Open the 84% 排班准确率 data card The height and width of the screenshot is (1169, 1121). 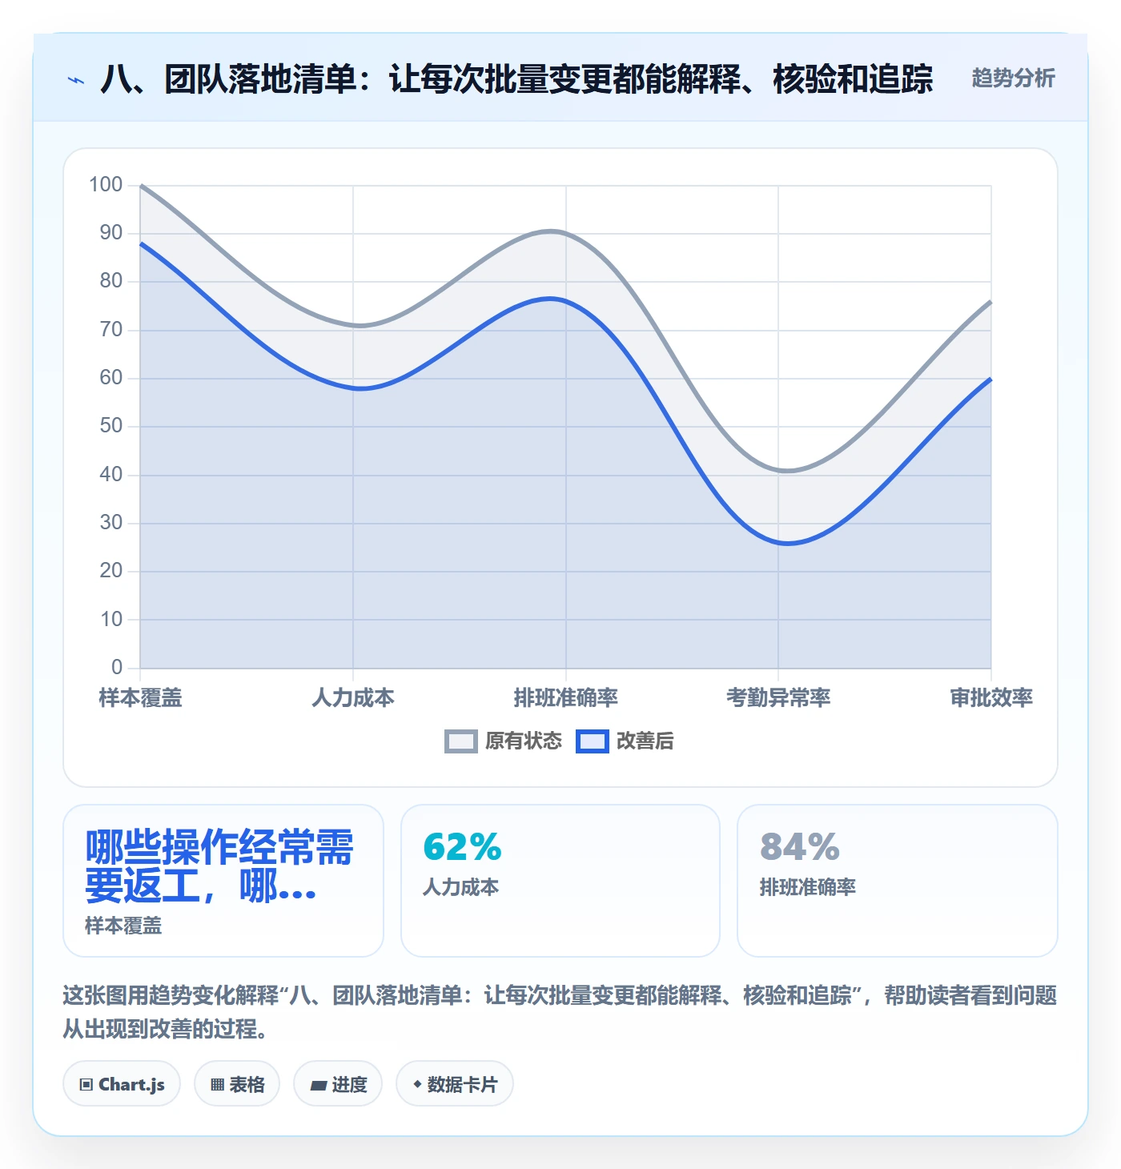(x=898, y=881)
